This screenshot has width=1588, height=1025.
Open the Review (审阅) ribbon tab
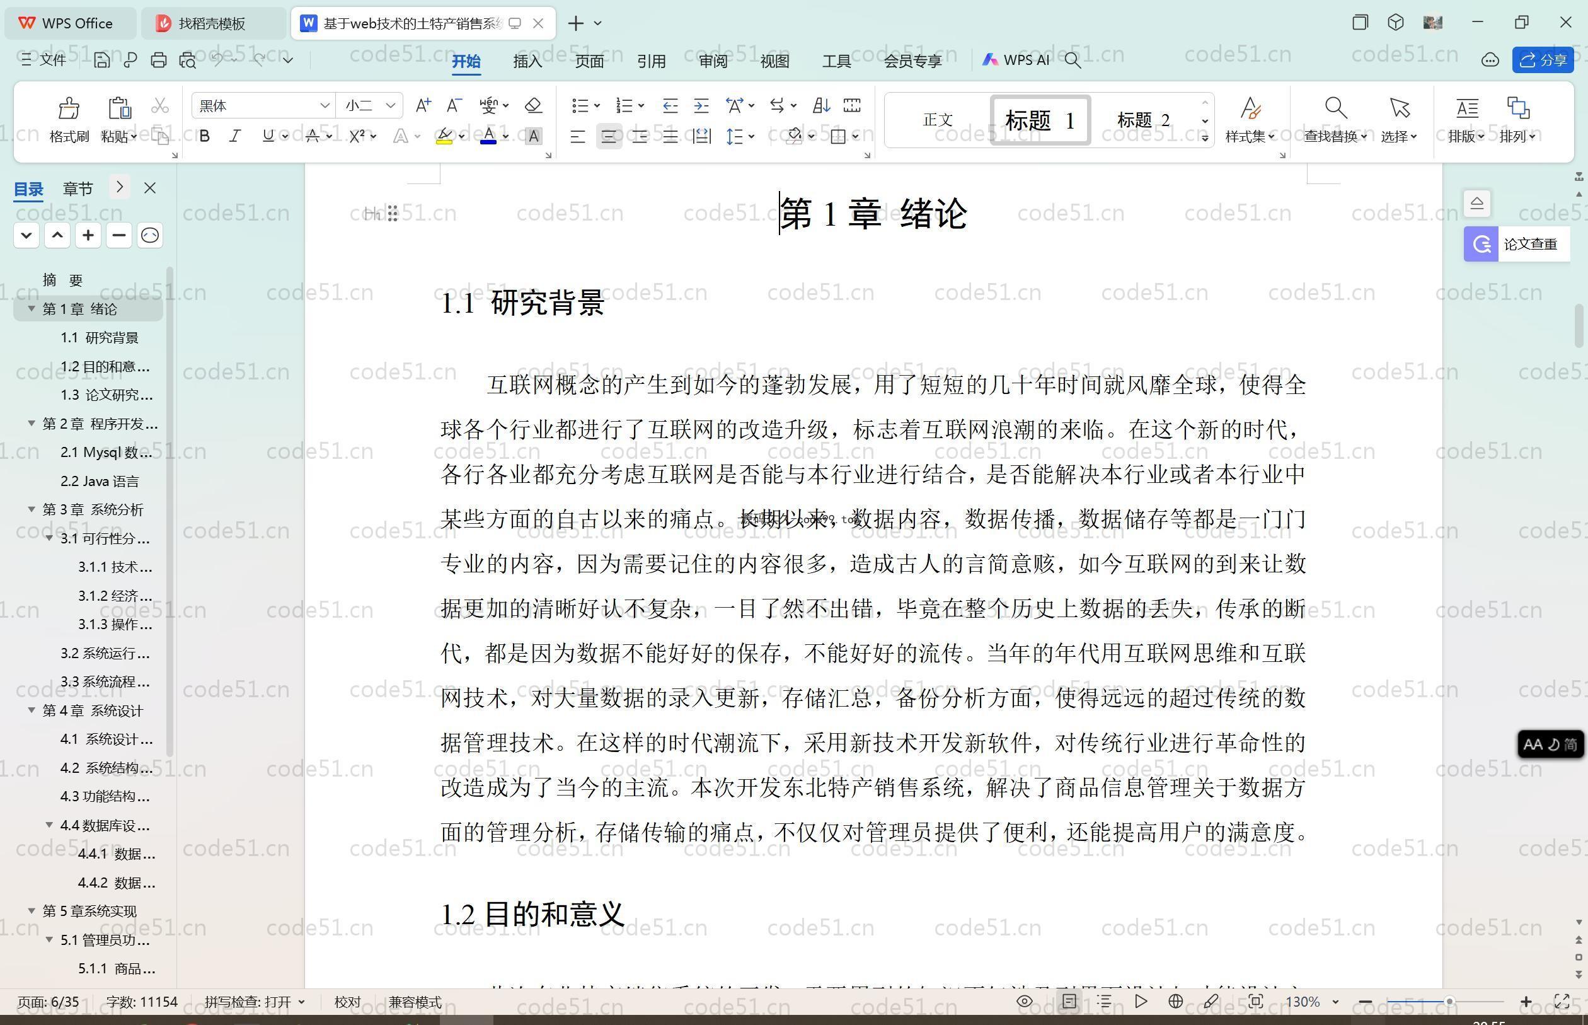[x=713, y=61]
